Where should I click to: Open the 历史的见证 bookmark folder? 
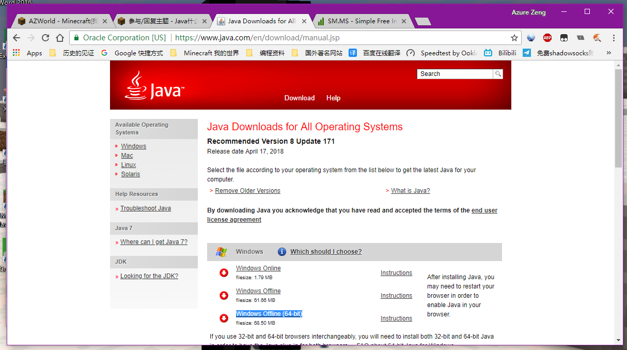(72, 53)
